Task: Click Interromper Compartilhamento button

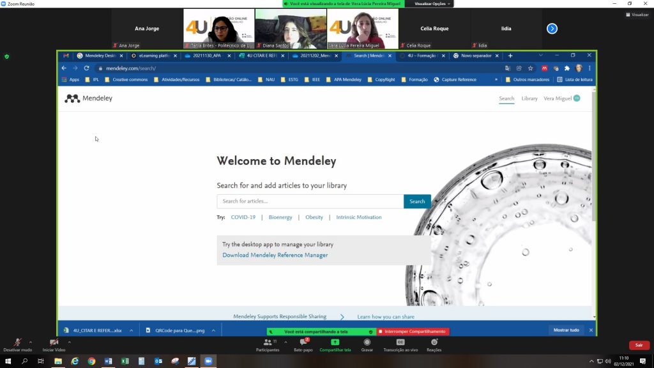Action: [413, 332]
